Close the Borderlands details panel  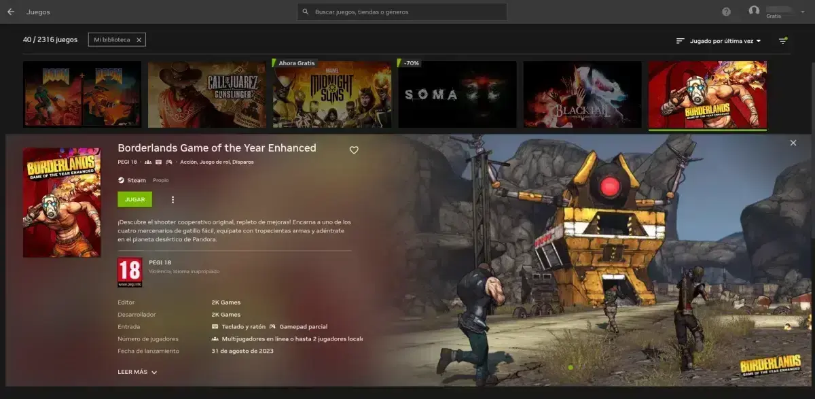point(793,143)
